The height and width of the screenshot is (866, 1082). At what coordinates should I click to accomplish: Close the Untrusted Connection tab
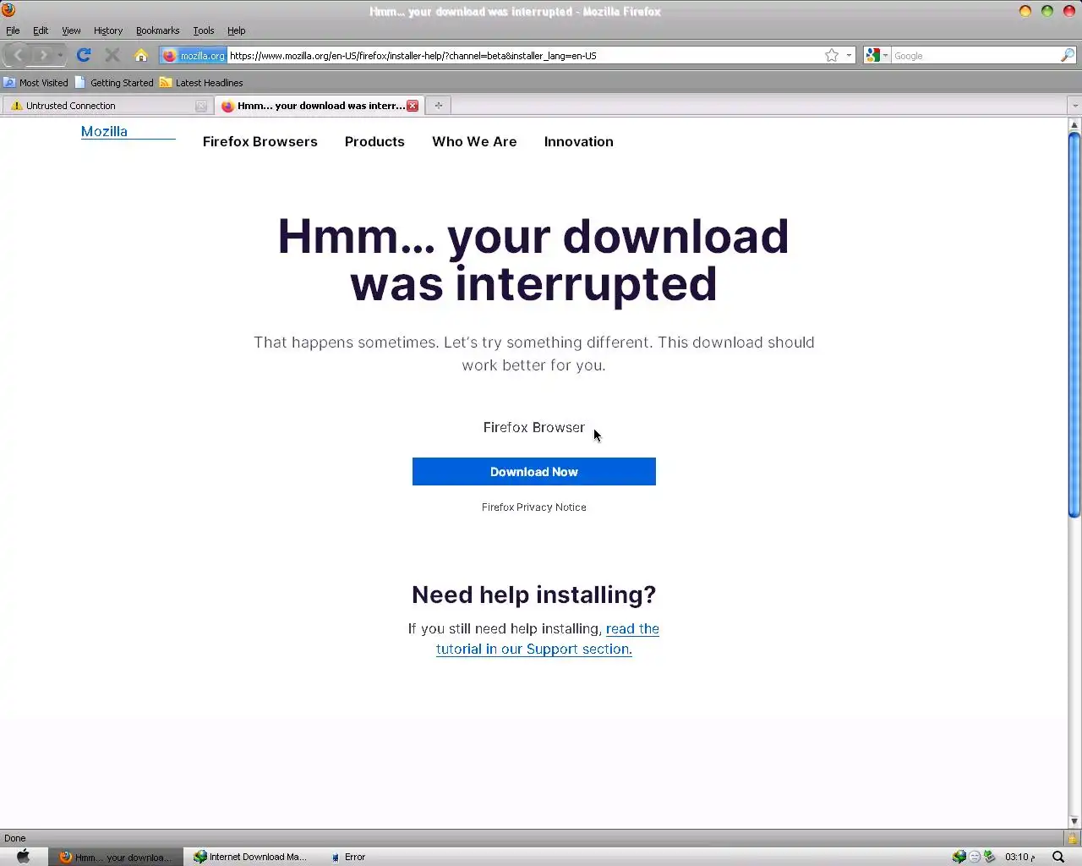[x=201, y=106]
